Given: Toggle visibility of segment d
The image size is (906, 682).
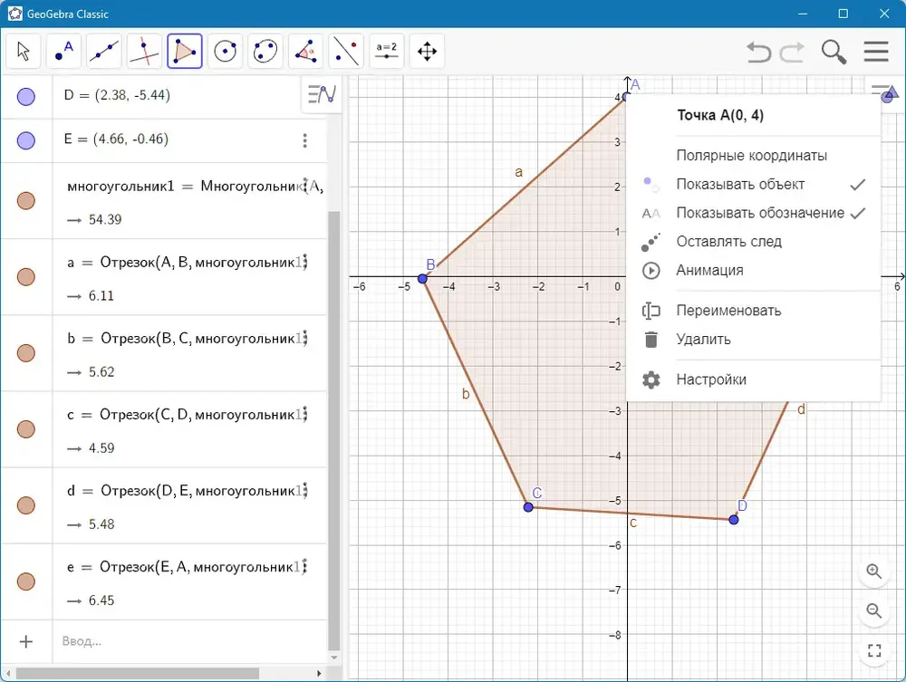Looking at the screenshot, I should coord(26,506).
